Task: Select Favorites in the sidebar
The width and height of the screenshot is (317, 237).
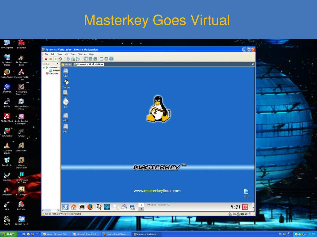Action: point(52,73)
